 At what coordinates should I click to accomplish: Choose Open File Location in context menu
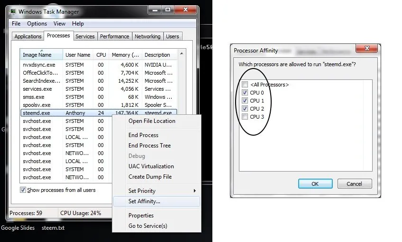[x=156, y=121]
